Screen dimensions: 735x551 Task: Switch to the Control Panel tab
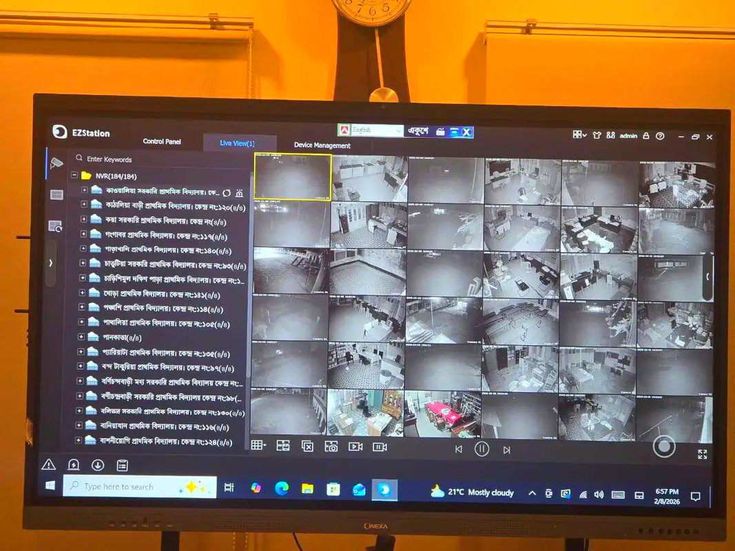[162, 142]
